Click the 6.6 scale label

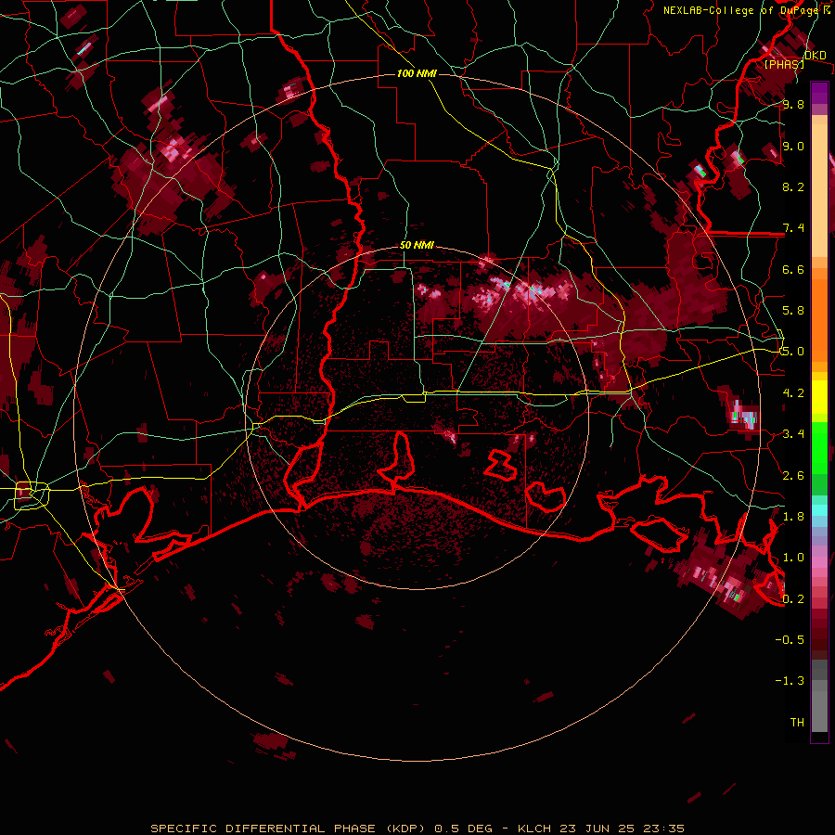(793, 269)
